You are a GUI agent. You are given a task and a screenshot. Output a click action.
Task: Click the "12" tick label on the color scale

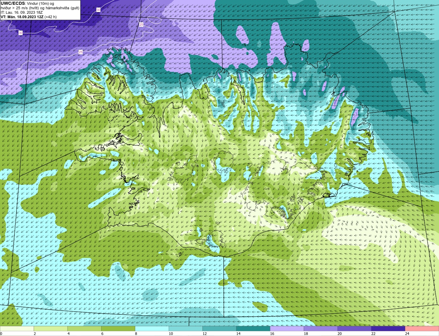tap(205, 334)
